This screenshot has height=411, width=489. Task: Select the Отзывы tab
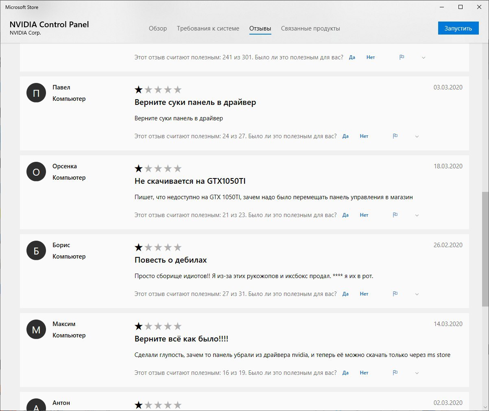[260, 28]
